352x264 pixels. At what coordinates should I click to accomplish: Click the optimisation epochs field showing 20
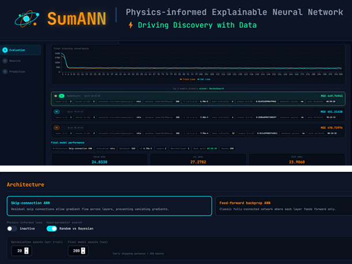coord(21,251)
